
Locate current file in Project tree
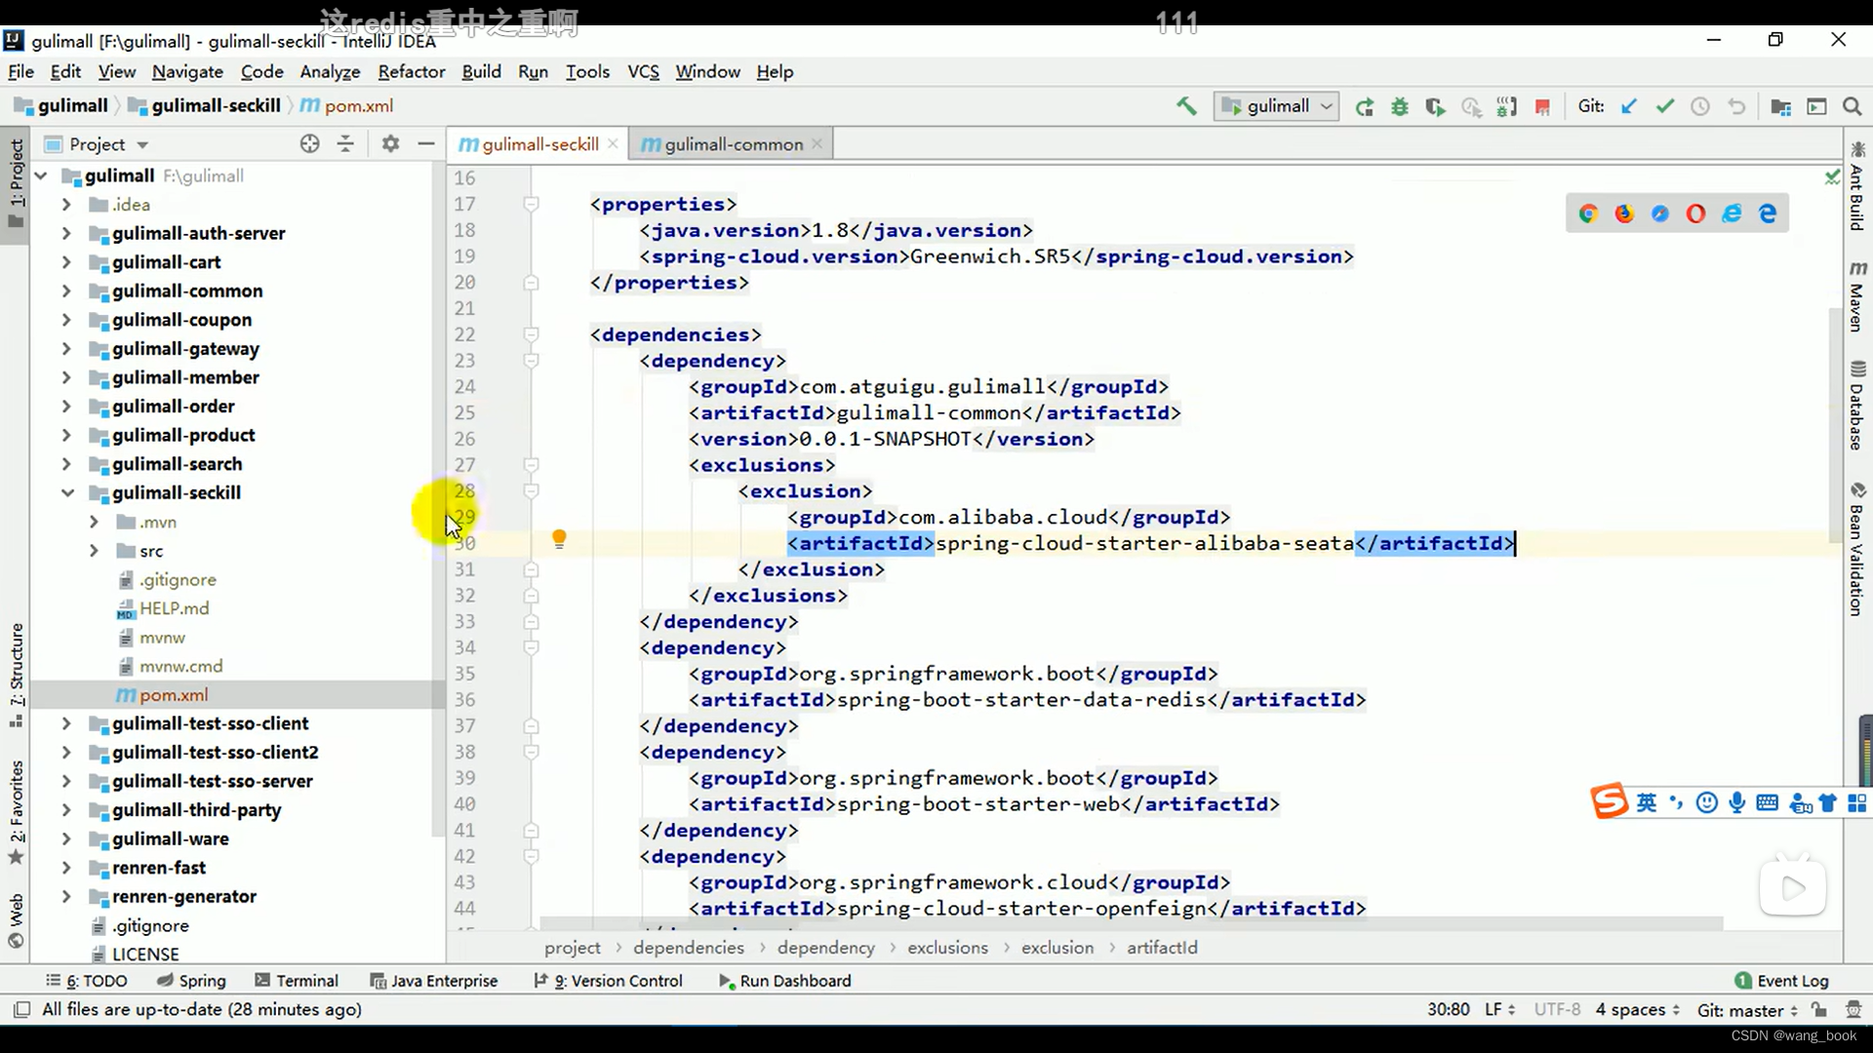(x=309, y=143)
